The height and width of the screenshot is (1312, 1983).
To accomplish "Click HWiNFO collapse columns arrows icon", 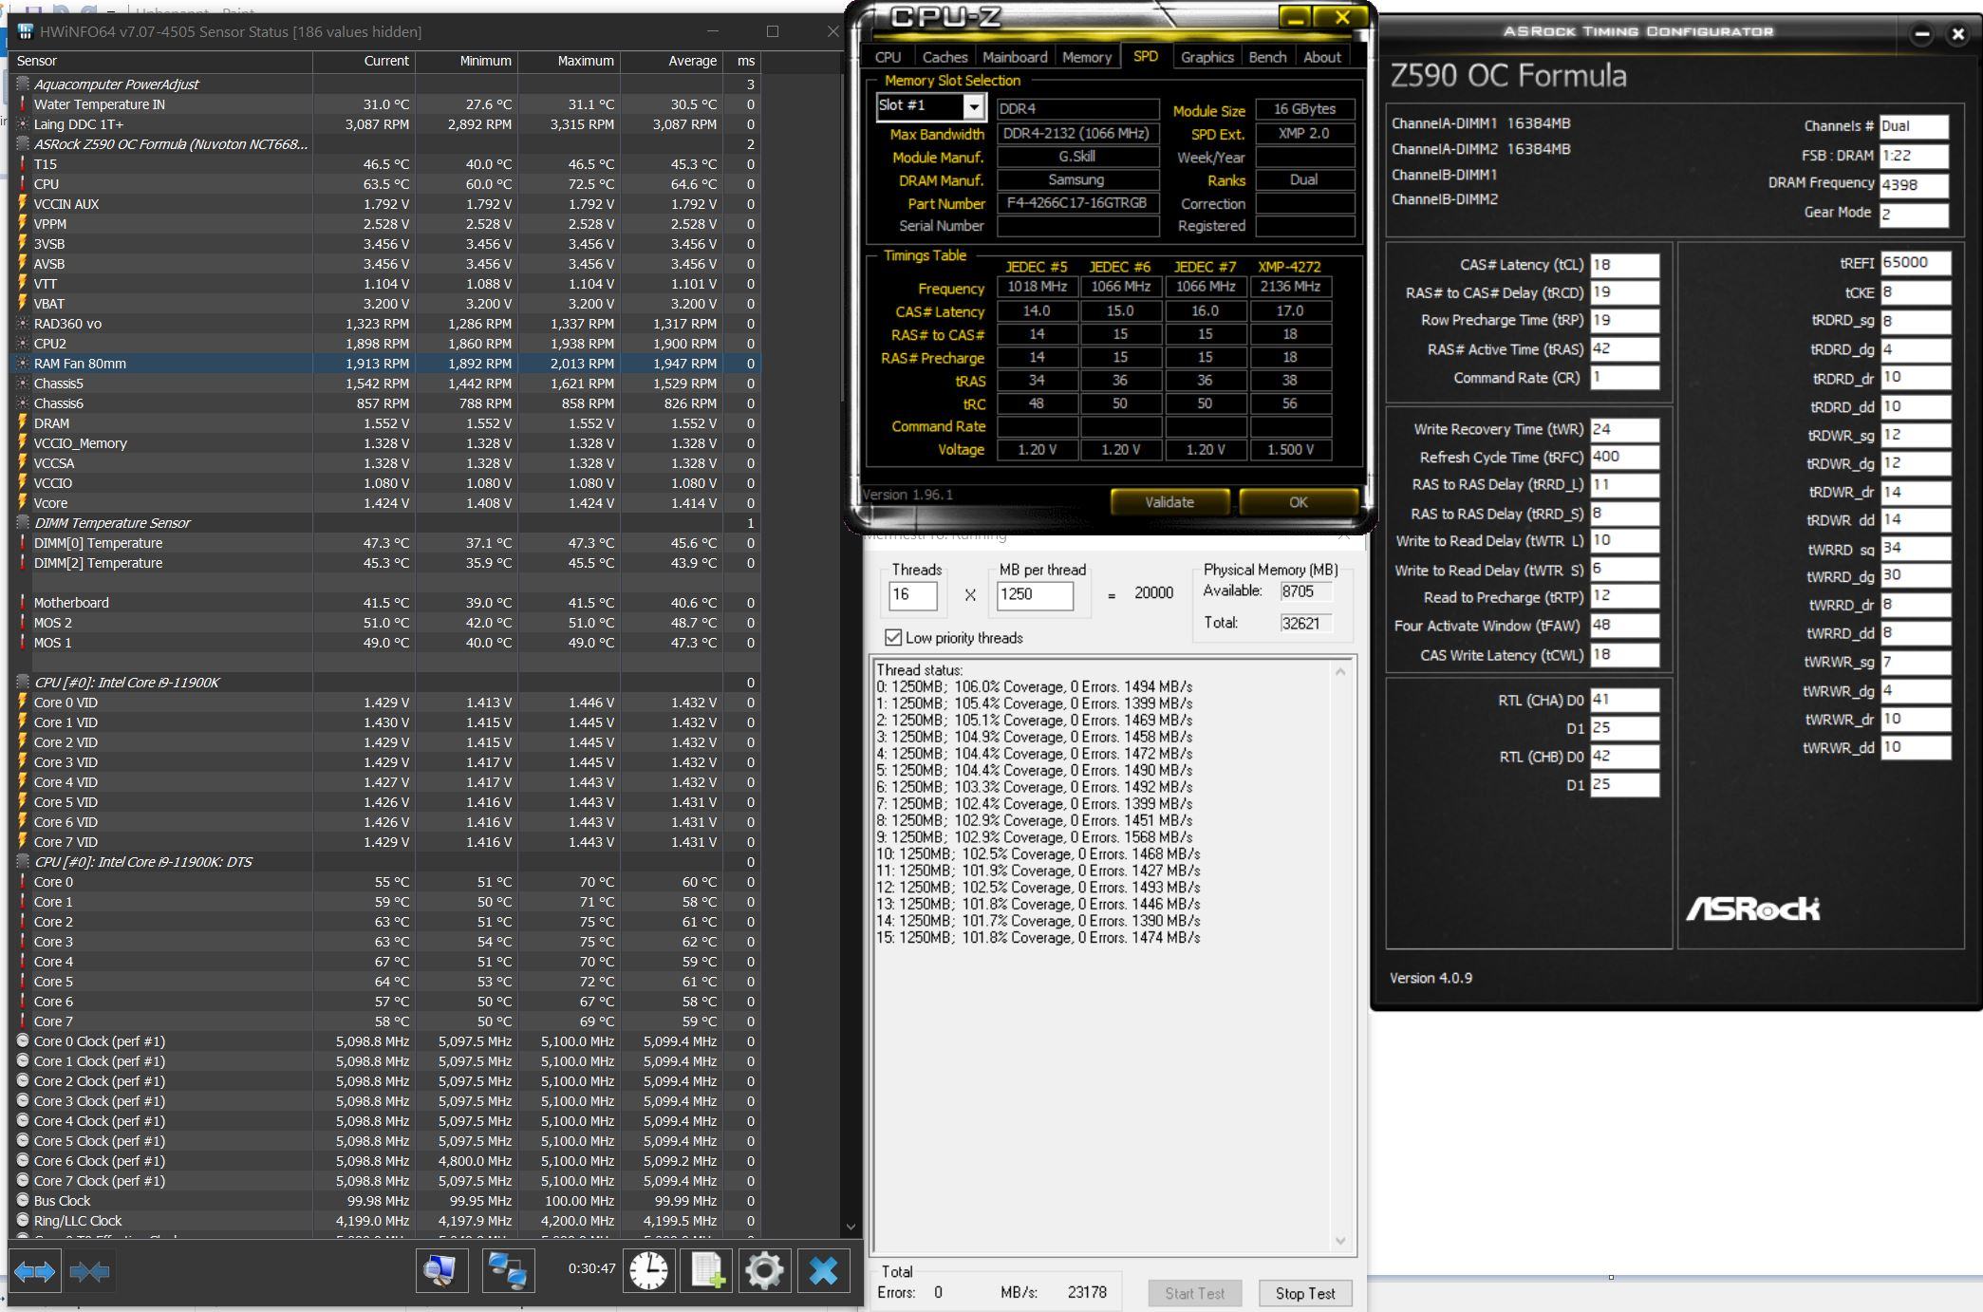I will click(89, 1271).
